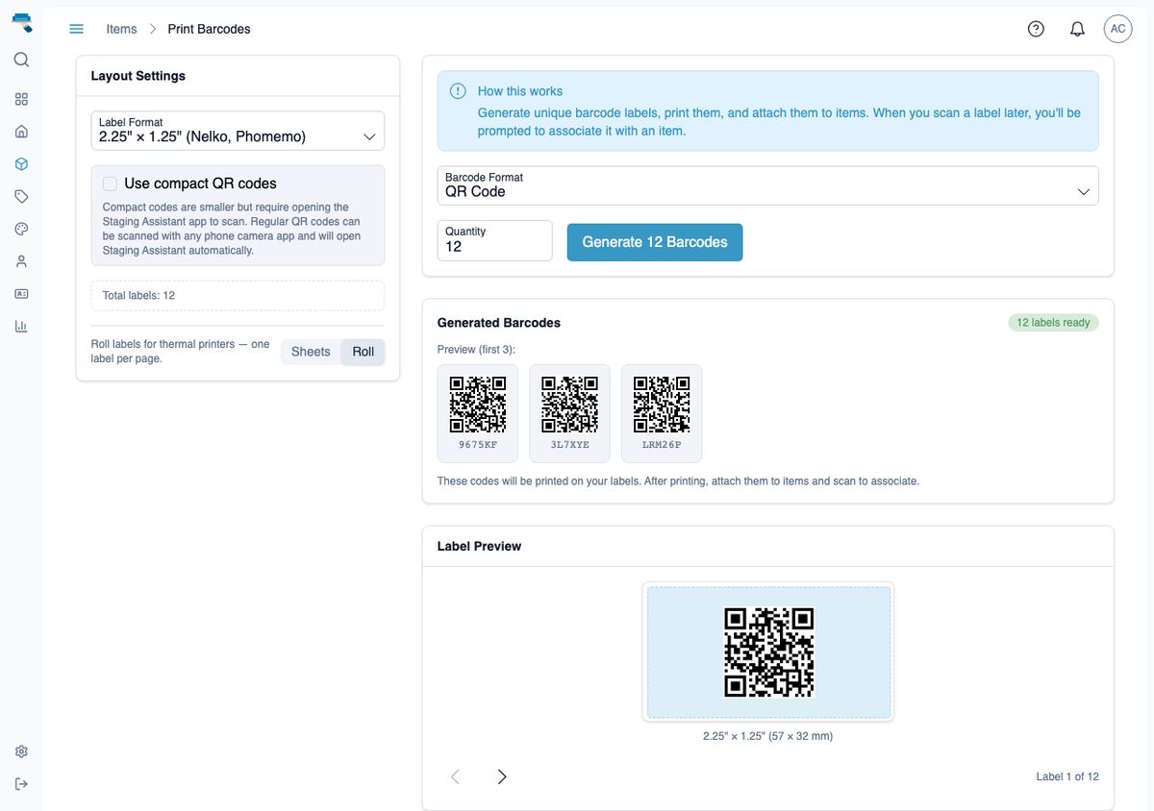
Task: Open the Label Format dropdown
Action: pyautogui.click(x=238, y=131)
